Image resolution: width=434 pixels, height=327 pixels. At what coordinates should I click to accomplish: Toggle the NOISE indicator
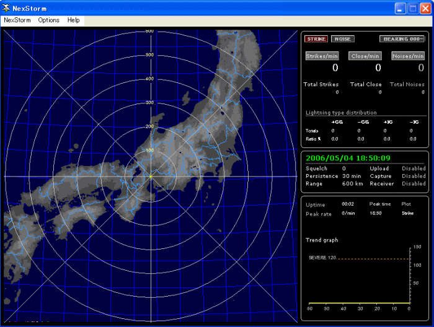[342, 39]
